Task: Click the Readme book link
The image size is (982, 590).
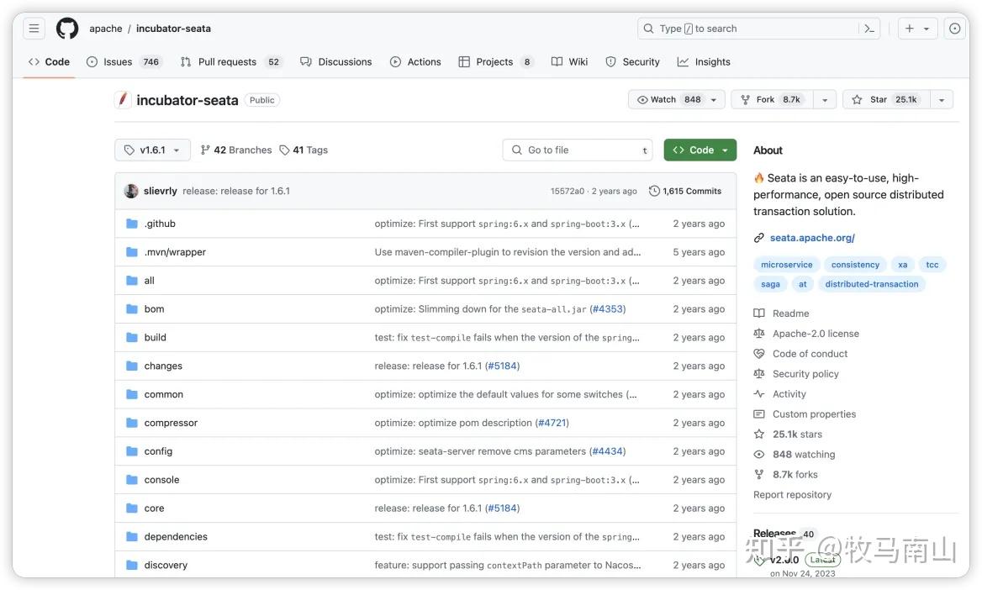Action: click(x=782, y=313)
